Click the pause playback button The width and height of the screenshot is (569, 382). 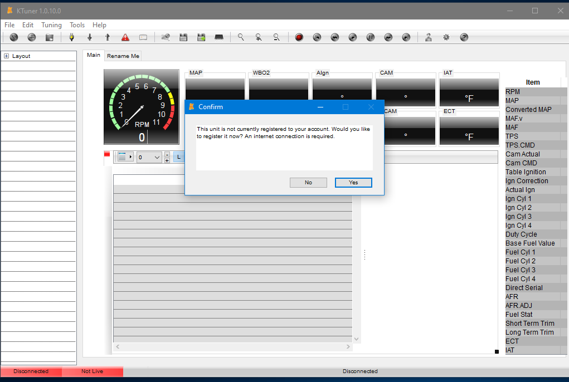click(x=371, y=37)
